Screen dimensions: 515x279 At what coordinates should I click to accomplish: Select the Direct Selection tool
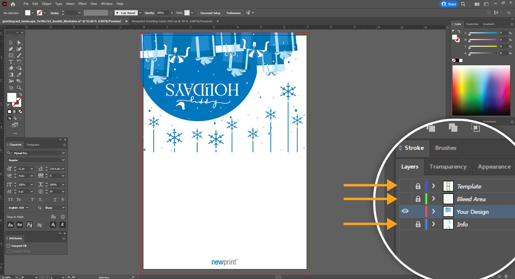[x=19, y=42]
